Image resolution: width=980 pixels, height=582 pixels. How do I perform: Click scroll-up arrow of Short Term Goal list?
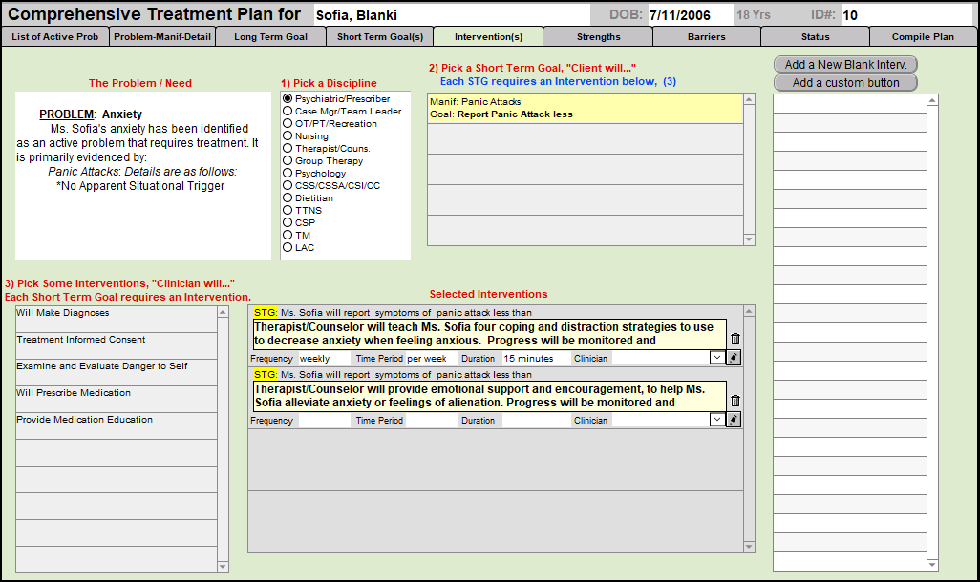click(x=749, y=100)
